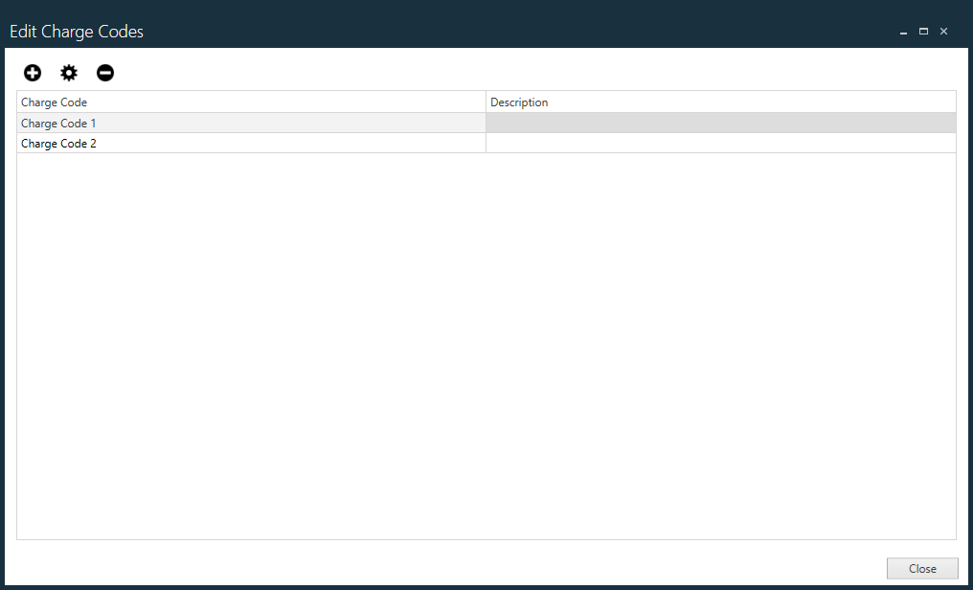Click the empty grid area under Charge Code 2
Image resolution: width=973 pixels, height=590 pixels.
click(x=249, y=335)
